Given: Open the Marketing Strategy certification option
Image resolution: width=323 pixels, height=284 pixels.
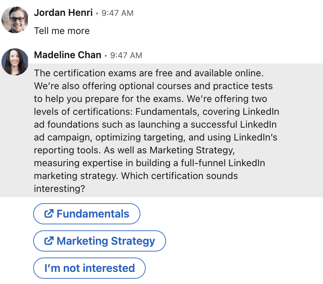Looking at the screenshot, I should [x=99, y=241].
